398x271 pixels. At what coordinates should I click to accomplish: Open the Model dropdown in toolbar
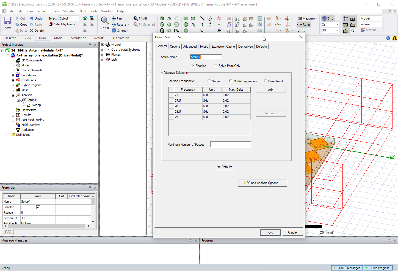tap(371, 18)
